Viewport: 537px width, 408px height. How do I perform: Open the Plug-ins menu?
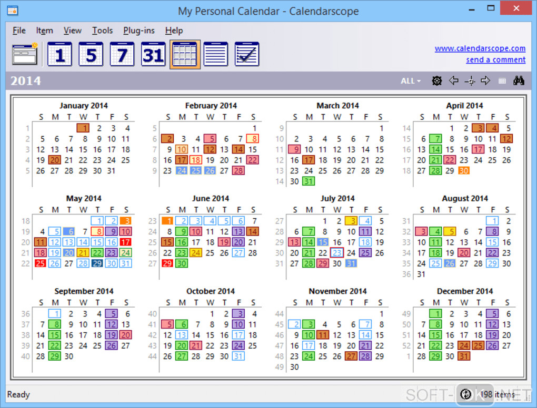[138, 30]
